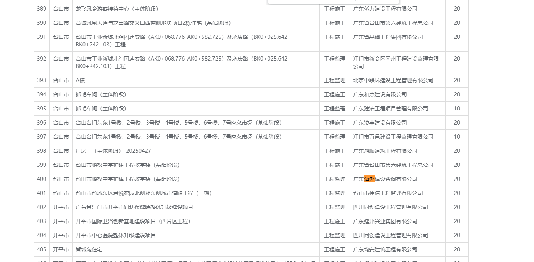The image size is (534, 262).
Task: Select 广东建浩工程项目管理有限公司 cell
Action: point(390,109)
